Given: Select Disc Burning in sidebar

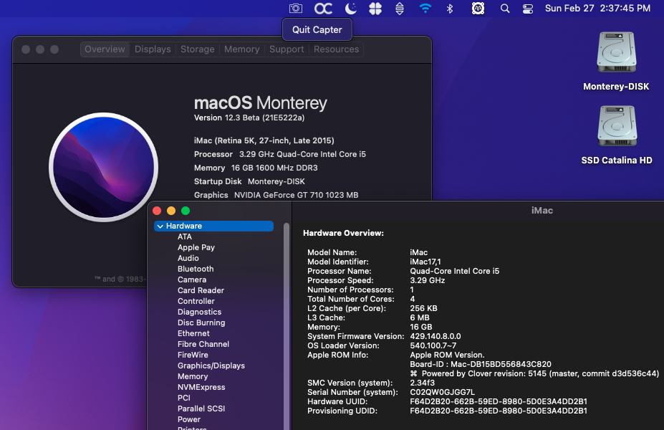Looking at the screenshot, I should tap(201, 322).
